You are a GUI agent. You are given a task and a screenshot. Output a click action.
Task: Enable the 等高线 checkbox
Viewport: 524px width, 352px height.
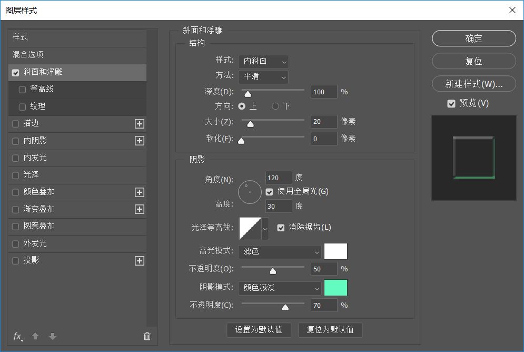22,90
